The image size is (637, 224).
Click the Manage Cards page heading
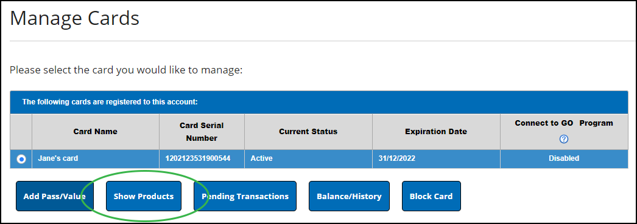pos(75,18)
